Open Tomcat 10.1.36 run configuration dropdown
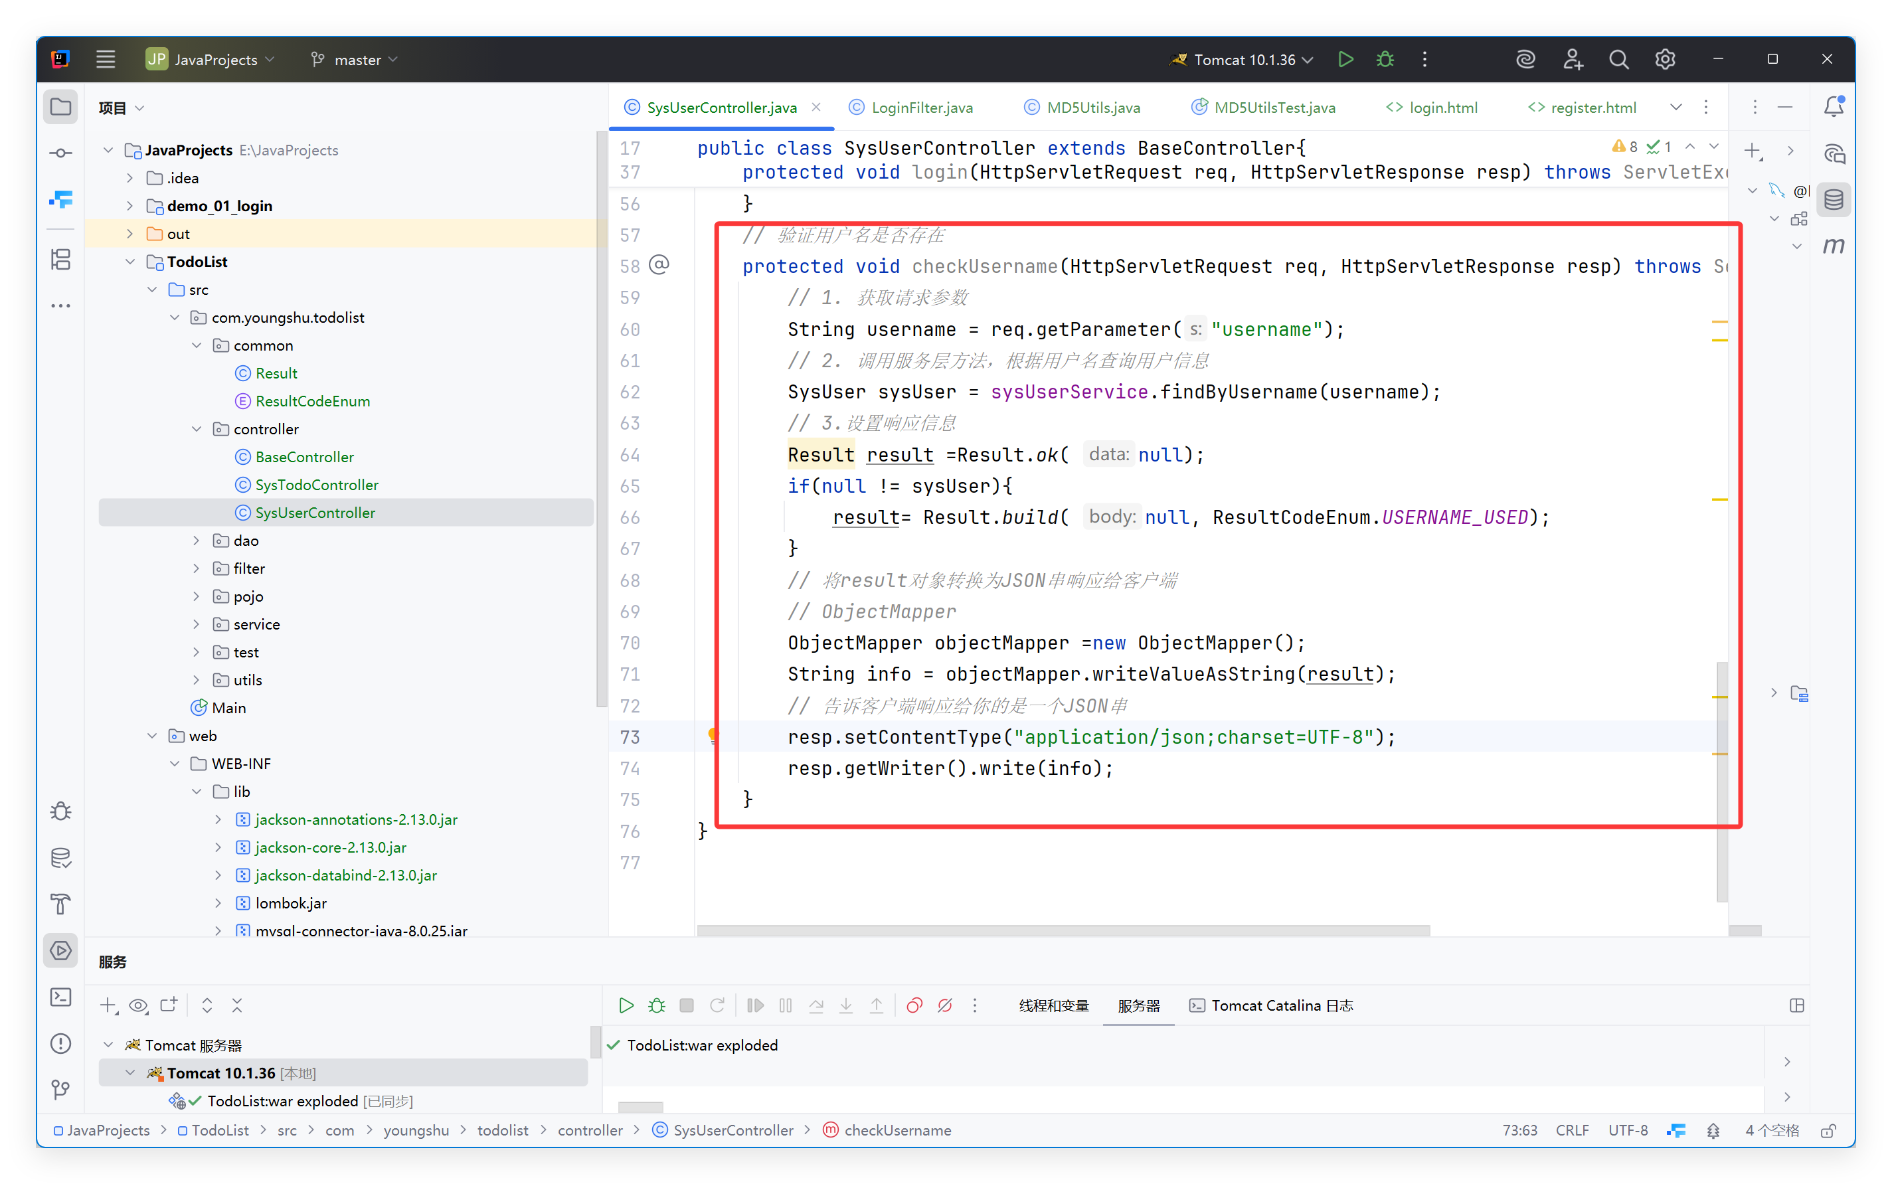Image resolution: width=1892 pixels, height=1184 pixels. click(x=1242, y=60)
